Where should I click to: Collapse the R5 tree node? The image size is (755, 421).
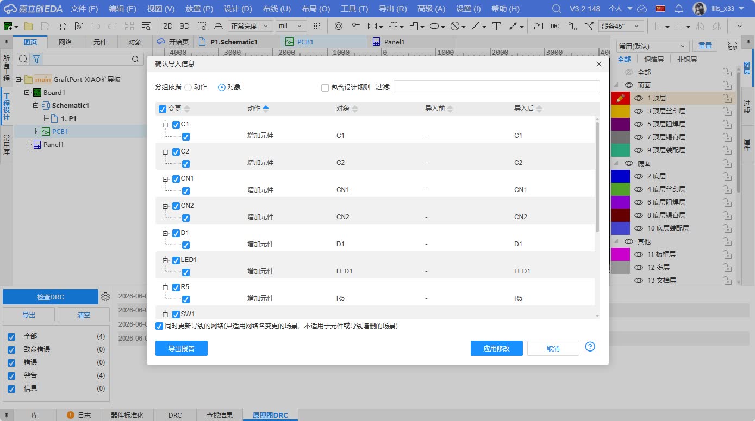[165, 288]
